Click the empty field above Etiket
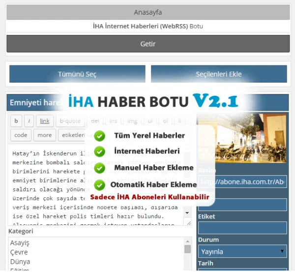 click(x=242, y=205)
